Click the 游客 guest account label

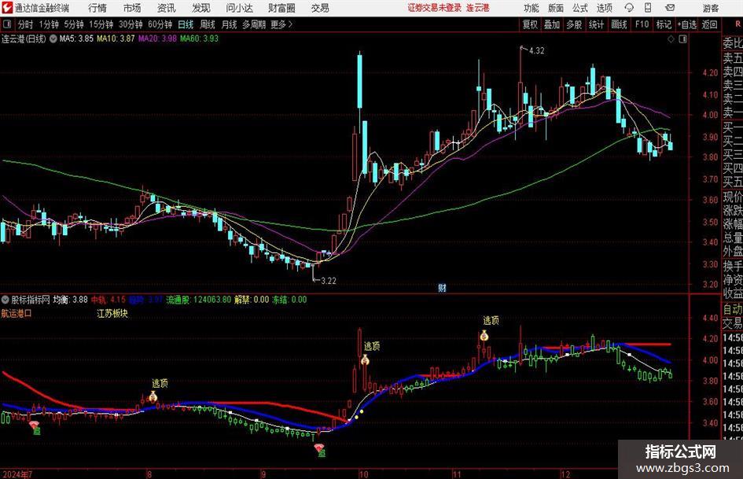pyautogui.click(x=711, y=8)
